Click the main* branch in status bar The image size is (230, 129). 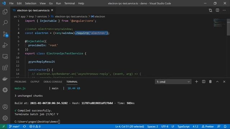(x=14, y=126)
